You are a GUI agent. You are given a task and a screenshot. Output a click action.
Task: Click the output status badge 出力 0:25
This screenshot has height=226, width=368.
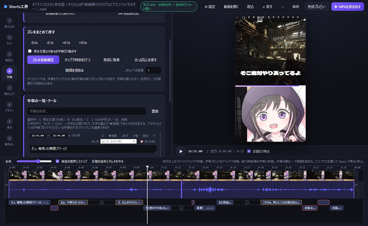tap(169, 7)
